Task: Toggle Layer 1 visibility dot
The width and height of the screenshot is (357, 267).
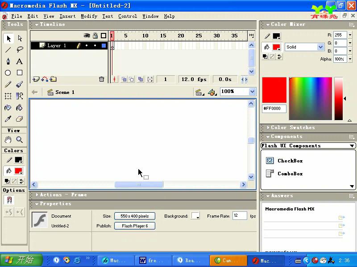Action: coord(87,46)
